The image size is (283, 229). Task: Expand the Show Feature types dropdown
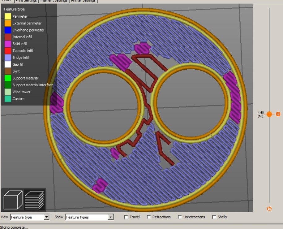89,217
